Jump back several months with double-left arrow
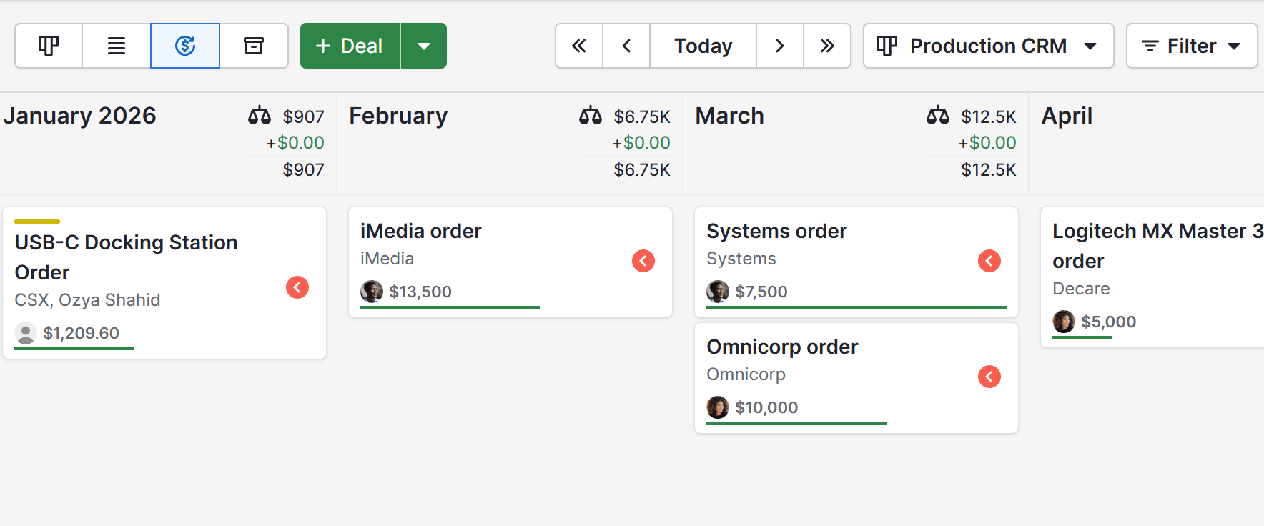The height and width of the screenshot is (526, 1264). (x=579, y=46)
